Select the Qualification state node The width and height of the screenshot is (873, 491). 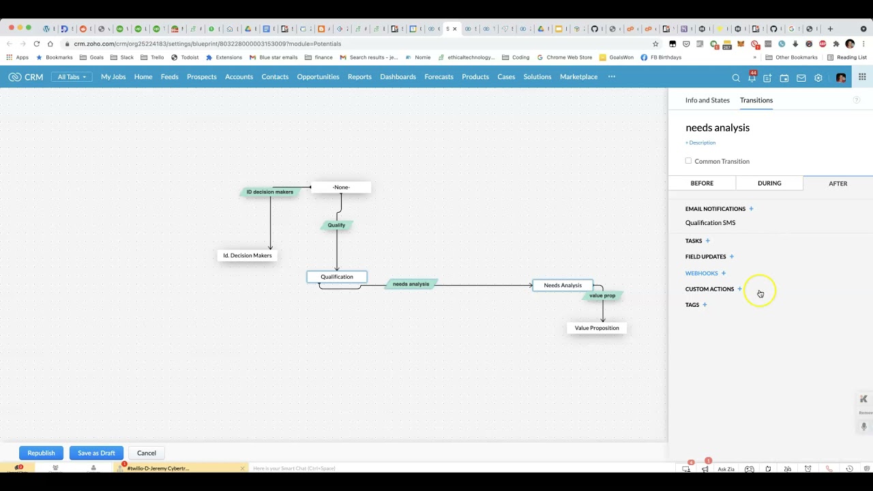[337, 277]
